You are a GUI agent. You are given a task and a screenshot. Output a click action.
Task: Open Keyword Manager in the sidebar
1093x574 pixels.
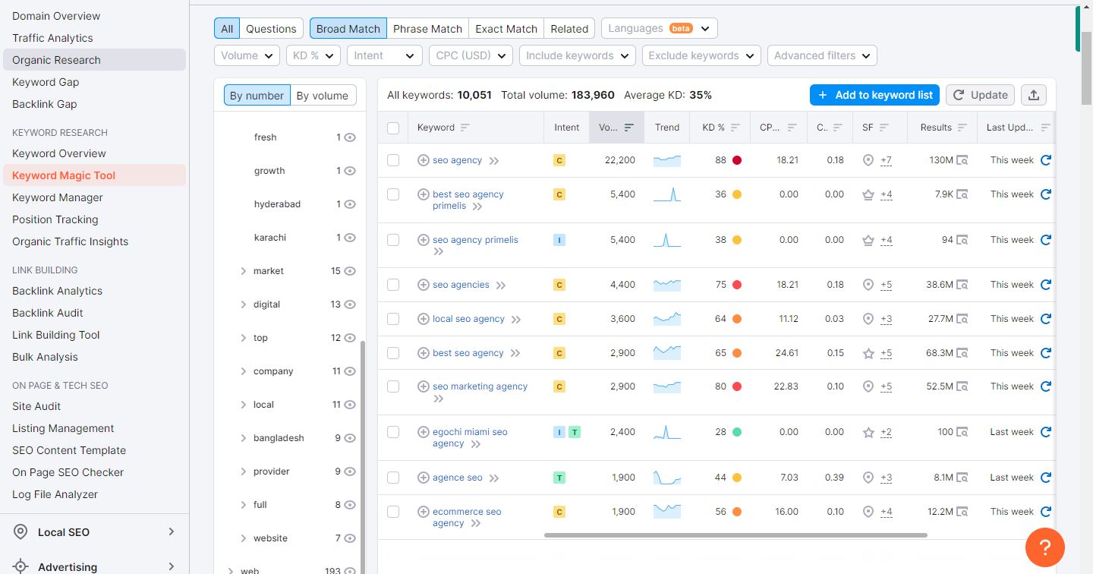pos(58,197)
